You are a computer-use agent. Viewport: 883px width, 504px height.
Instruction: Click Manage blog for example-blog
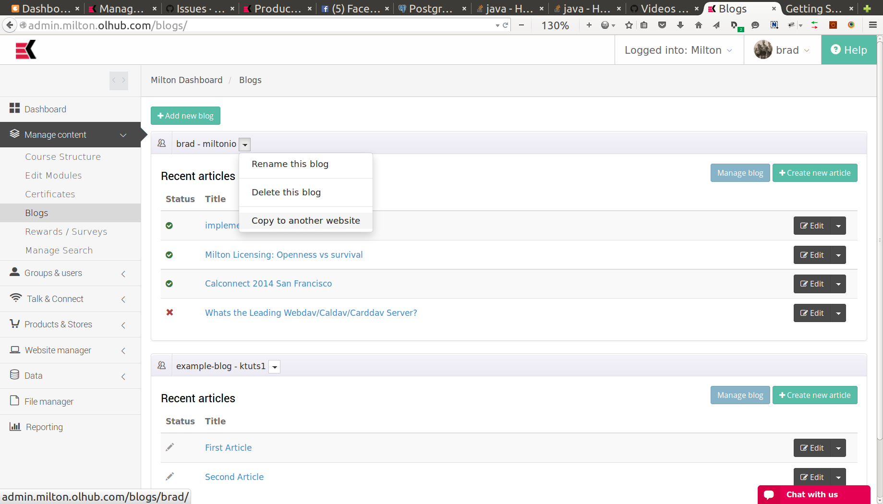[x=740, y=395]
